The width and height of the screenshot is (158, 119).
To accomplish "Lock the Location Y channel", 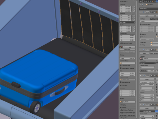I will [134, 9].
